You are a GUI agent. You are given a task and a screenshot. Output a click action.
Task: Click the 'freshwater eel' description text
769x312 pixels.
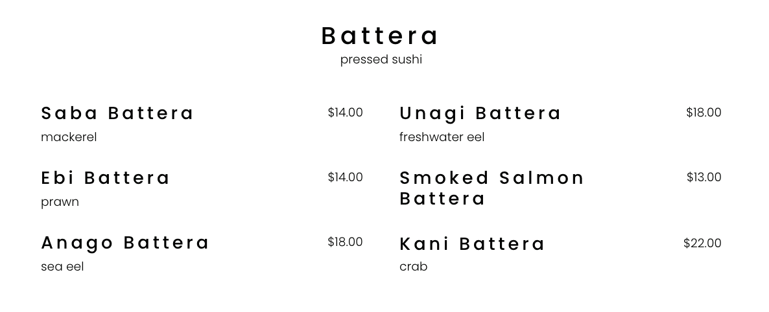tap(442, 137)
